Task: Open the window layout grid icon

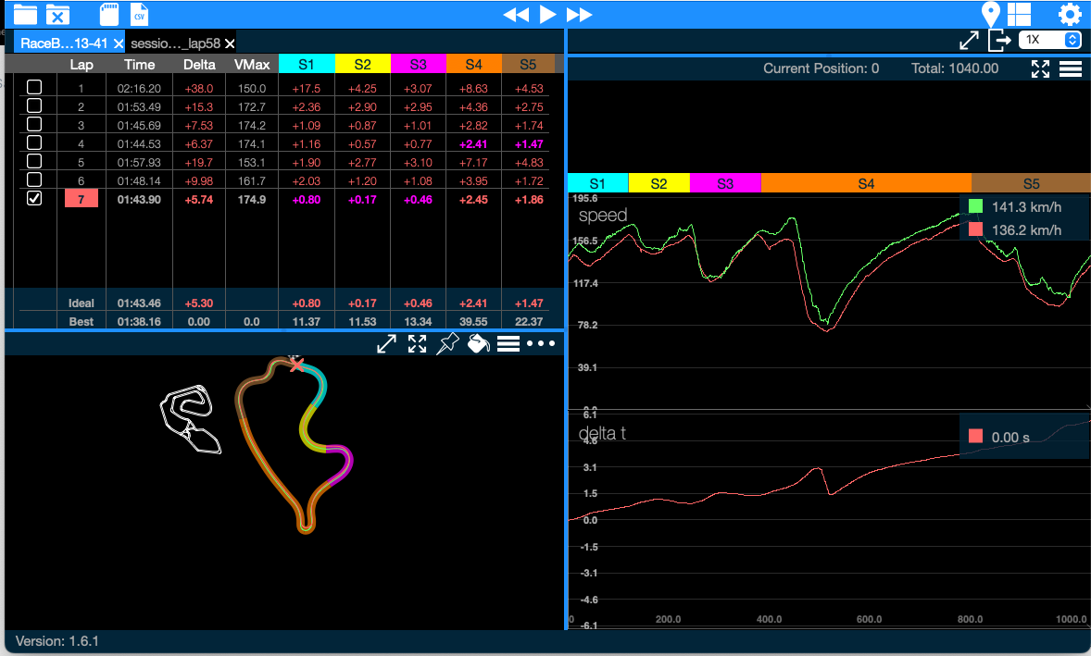Action: [x=1019, y=14]
